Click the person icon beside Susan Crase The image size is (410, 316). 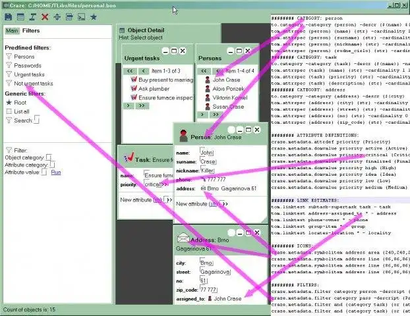pos(208,107)
